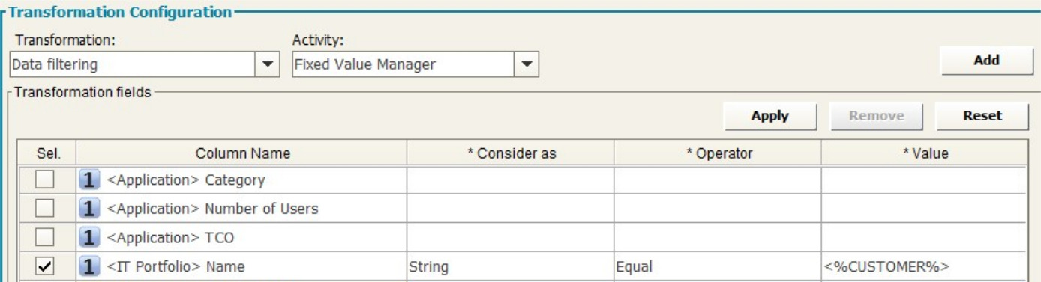Open the Transformation dropdown arrow
The image size is (1041, 282).
(268, 64)
